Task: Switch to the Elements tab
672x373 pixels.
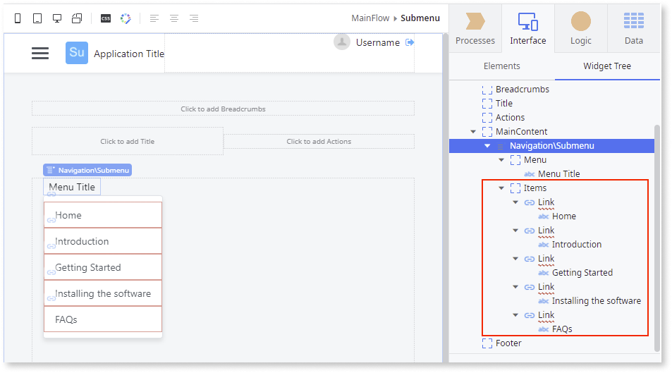Action: coord(501,66)
